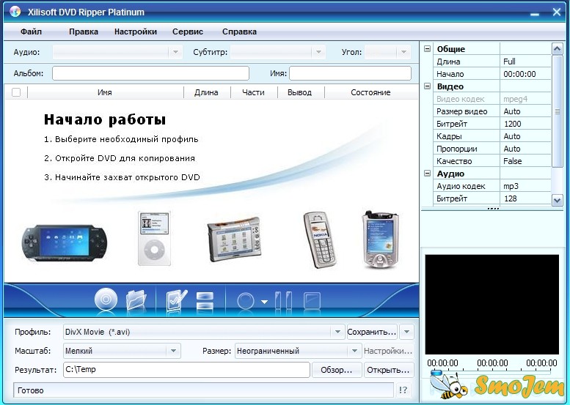The width and height of the screenshot is (570, 405).
Task: Open the arrow next to the rip button
Action: point(264,302)
